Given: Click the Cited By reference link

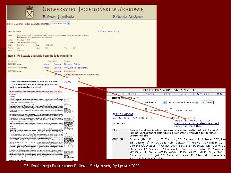Looking at the screenshot, I should (x=197, y=123).
